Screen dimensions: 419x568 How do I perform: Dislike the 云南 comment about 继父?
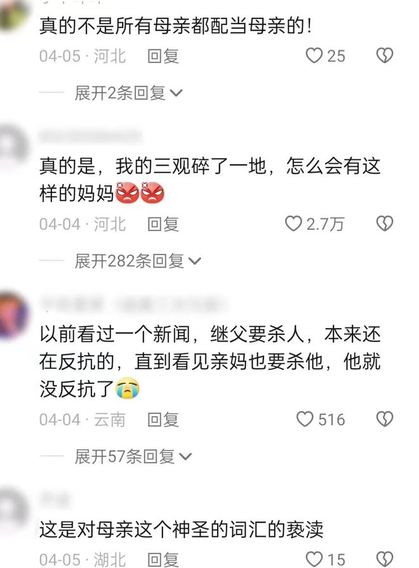click(x=385, y=419)
